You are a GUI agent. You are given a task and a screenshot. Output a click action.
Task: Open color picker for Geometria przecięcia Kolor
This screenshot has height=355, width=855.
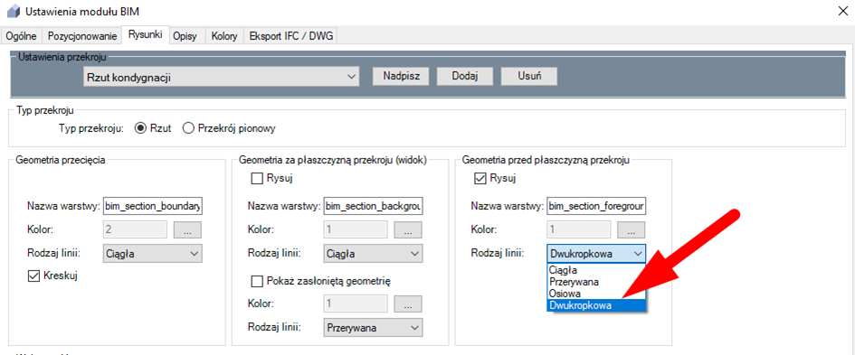coord(187,229)
